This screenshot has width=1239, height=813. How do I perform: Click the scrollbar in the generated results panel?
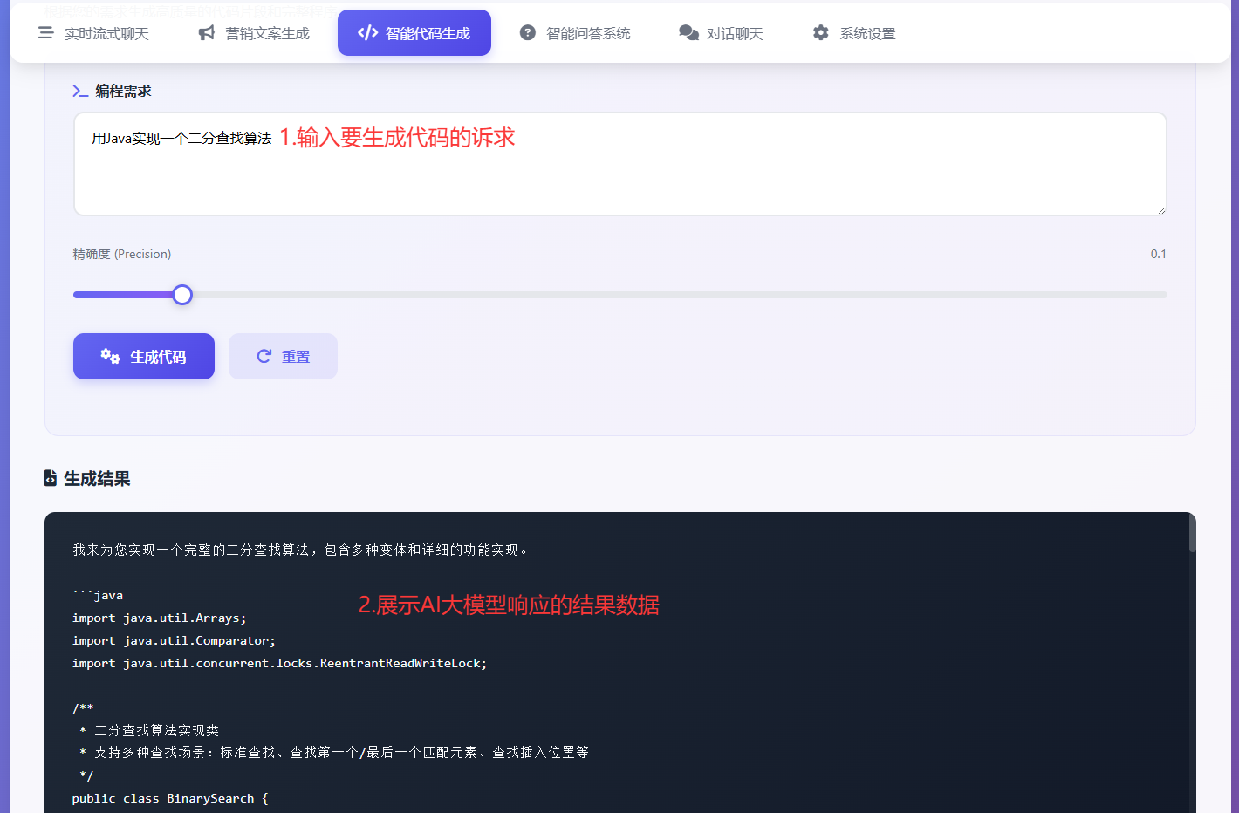(1192, 534)
